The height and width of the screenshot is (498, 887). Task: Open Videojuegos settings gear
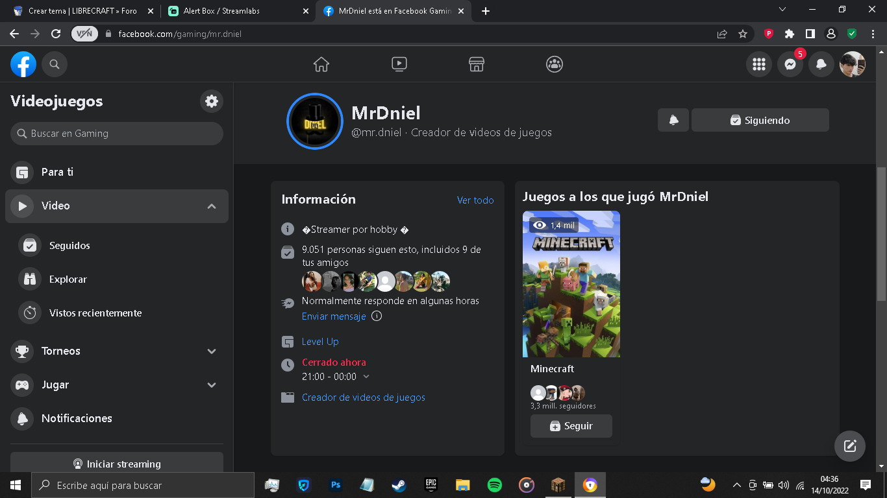point(212,101)
